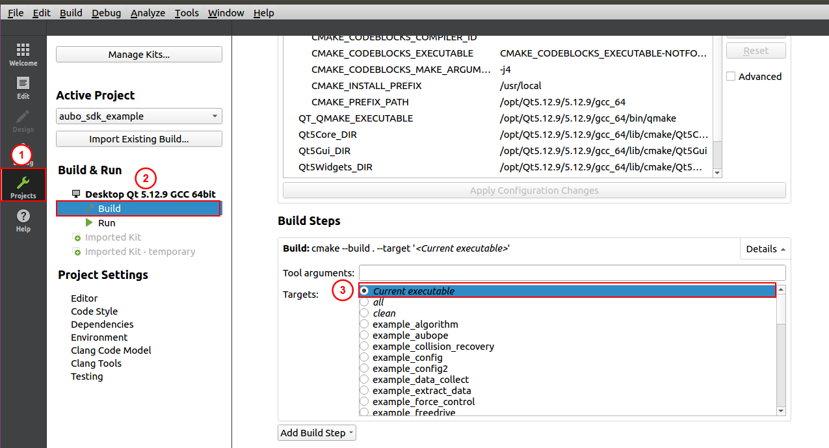Click the Targets list scrollbar up arrow
829x448 pixels.
click(781, 289)
